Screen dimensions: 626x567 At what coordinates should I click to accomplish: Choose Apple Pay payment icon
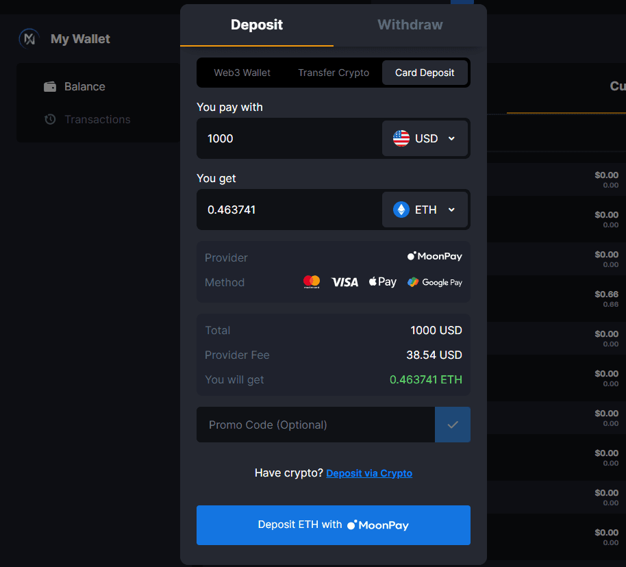tap(382, 281)
